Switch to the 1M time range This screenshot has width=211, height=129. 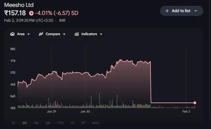pos(36,123)
